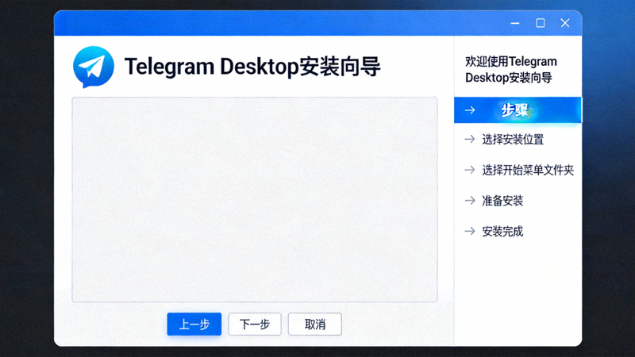This screenshot has width=635, height=357.
Task: Click the white arrow in highlighted step
Action: tap(470, 109)
